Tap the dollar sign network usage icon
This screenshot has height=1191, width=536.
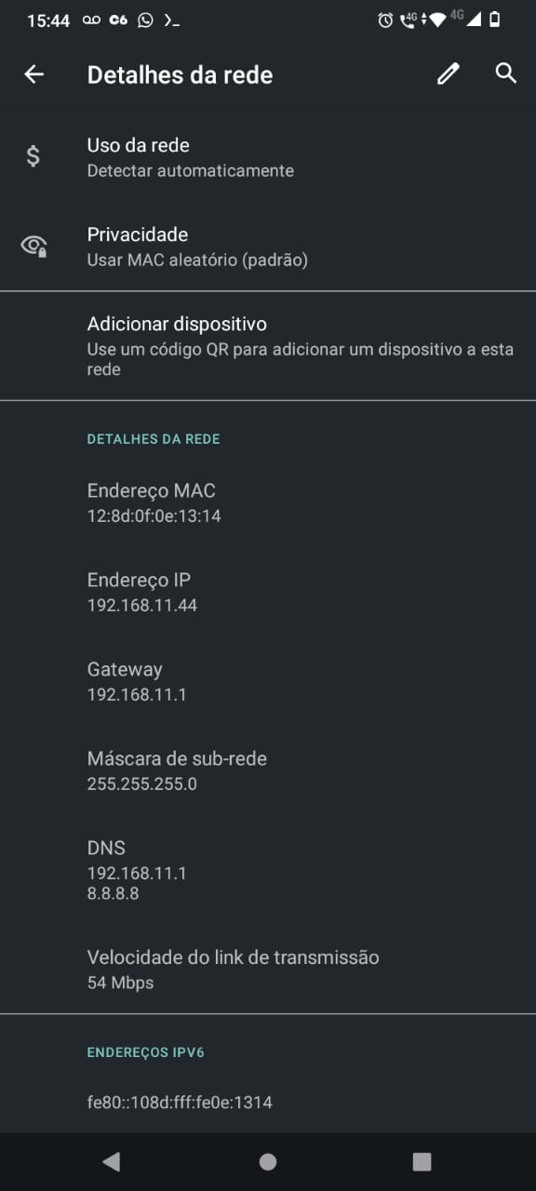33,156
